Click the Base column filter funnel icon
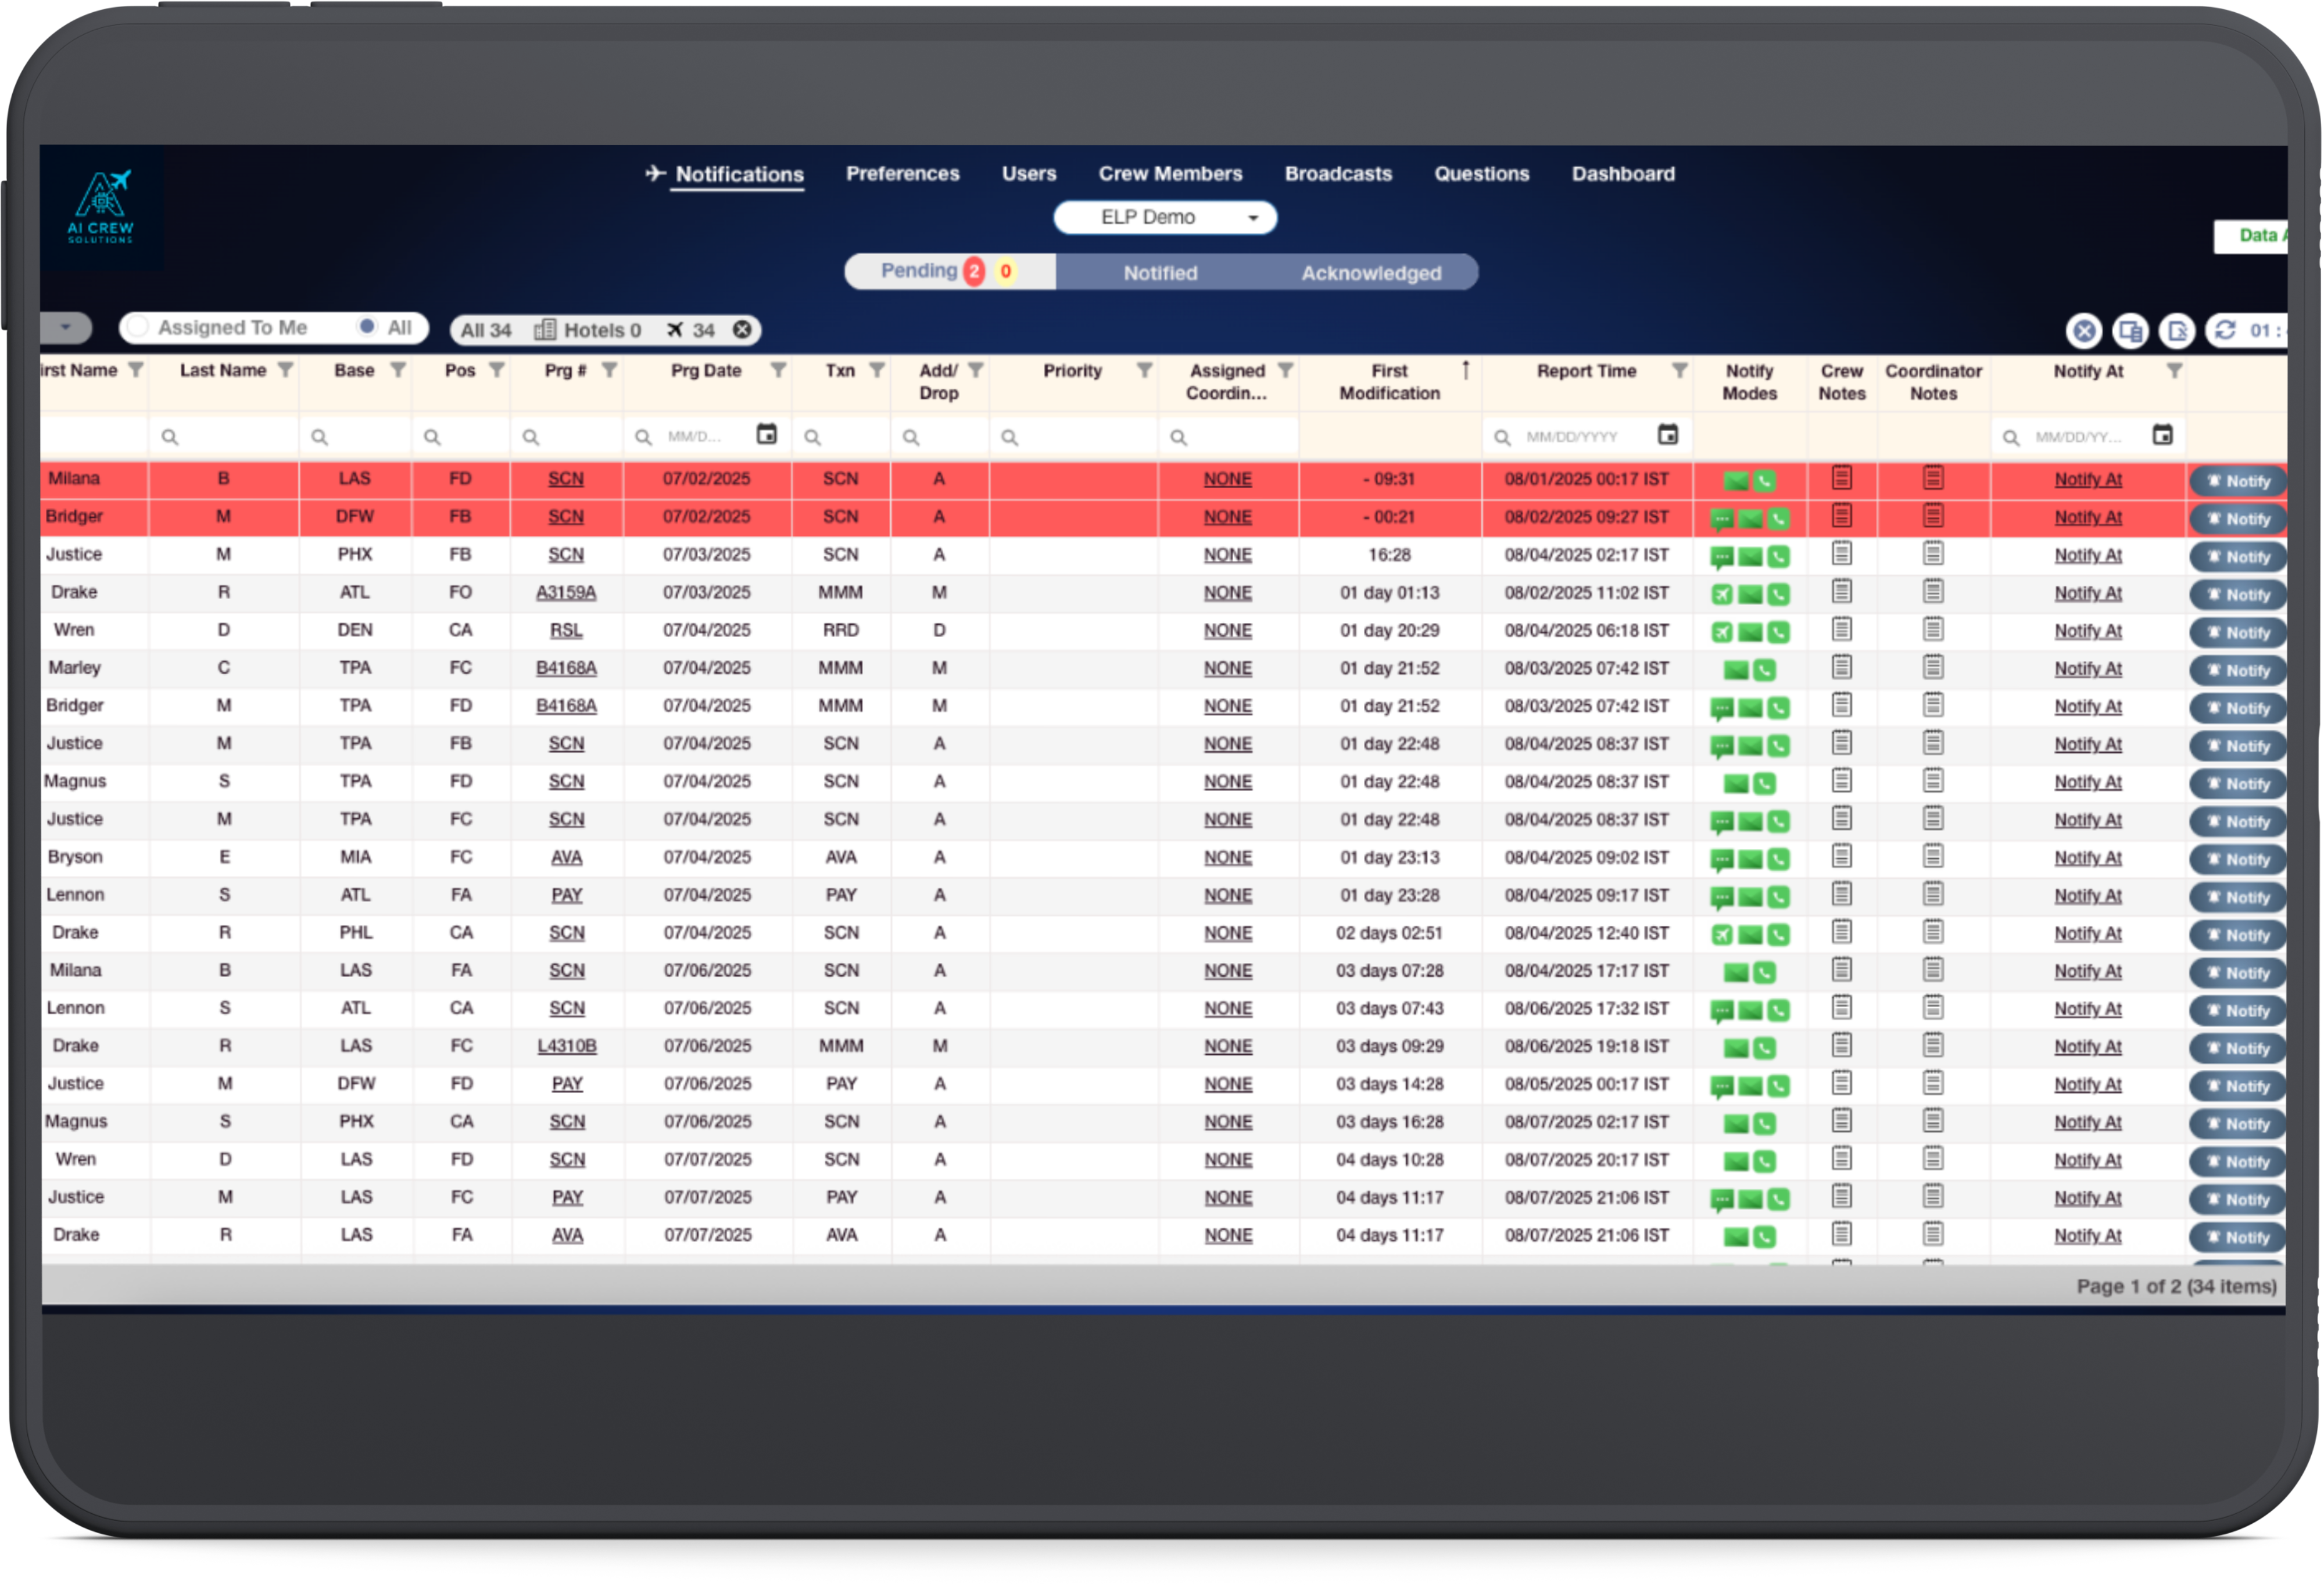The height and width of the screenshot is (1586, 2324). point(398,370)
